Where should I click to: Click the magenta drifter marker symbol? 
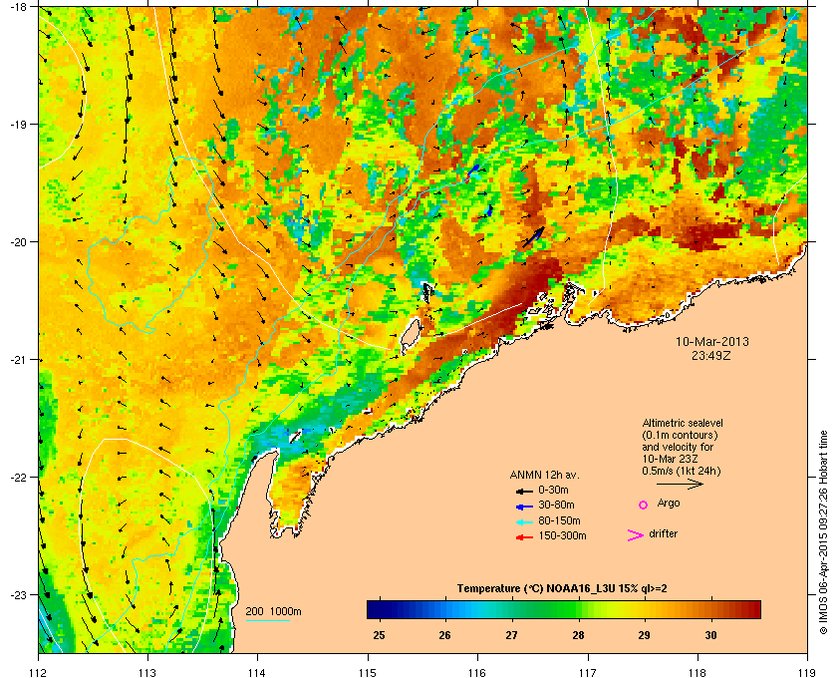pyautogui.click(x=636, y=535)
